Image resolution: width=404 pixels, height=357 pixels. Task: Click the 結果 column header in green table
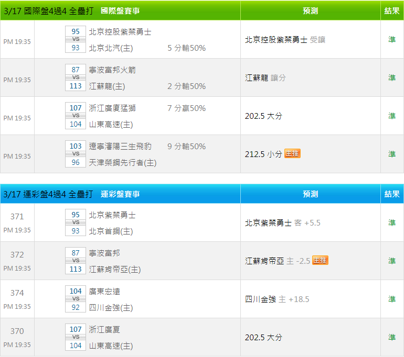point(392,11)
